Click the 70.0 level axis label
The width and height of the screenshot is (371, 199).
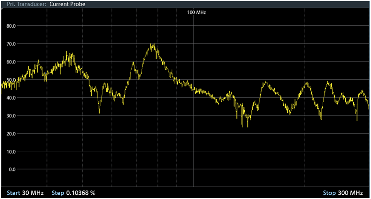(x=11, y=44)
